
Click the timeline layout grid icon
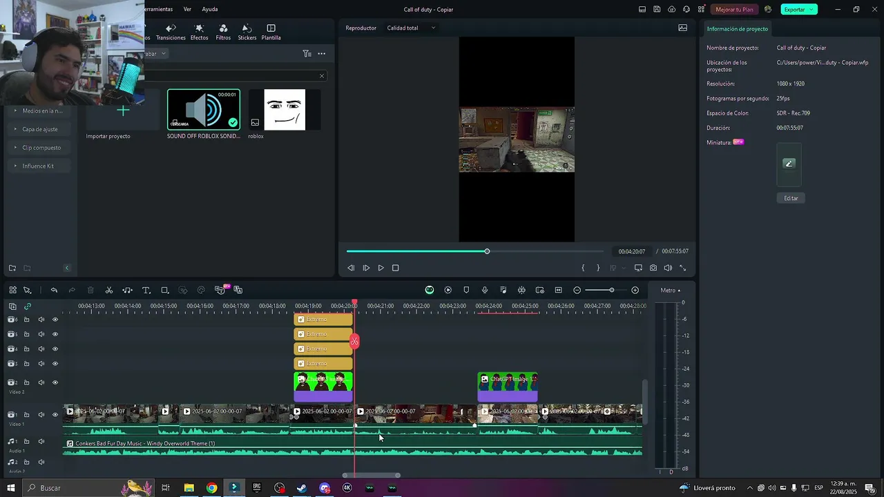[12, 290]
